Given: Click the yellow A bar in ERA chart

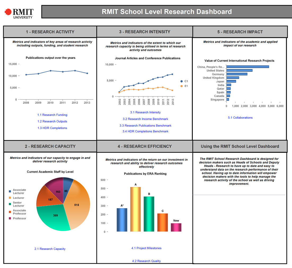Looking at the screenshot, I should tap(135, 209).
